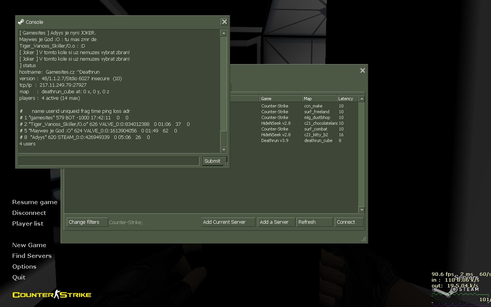491x307 pixels.
Task: Select the mlg_dustbhop server row
Action: pos(293,117)
